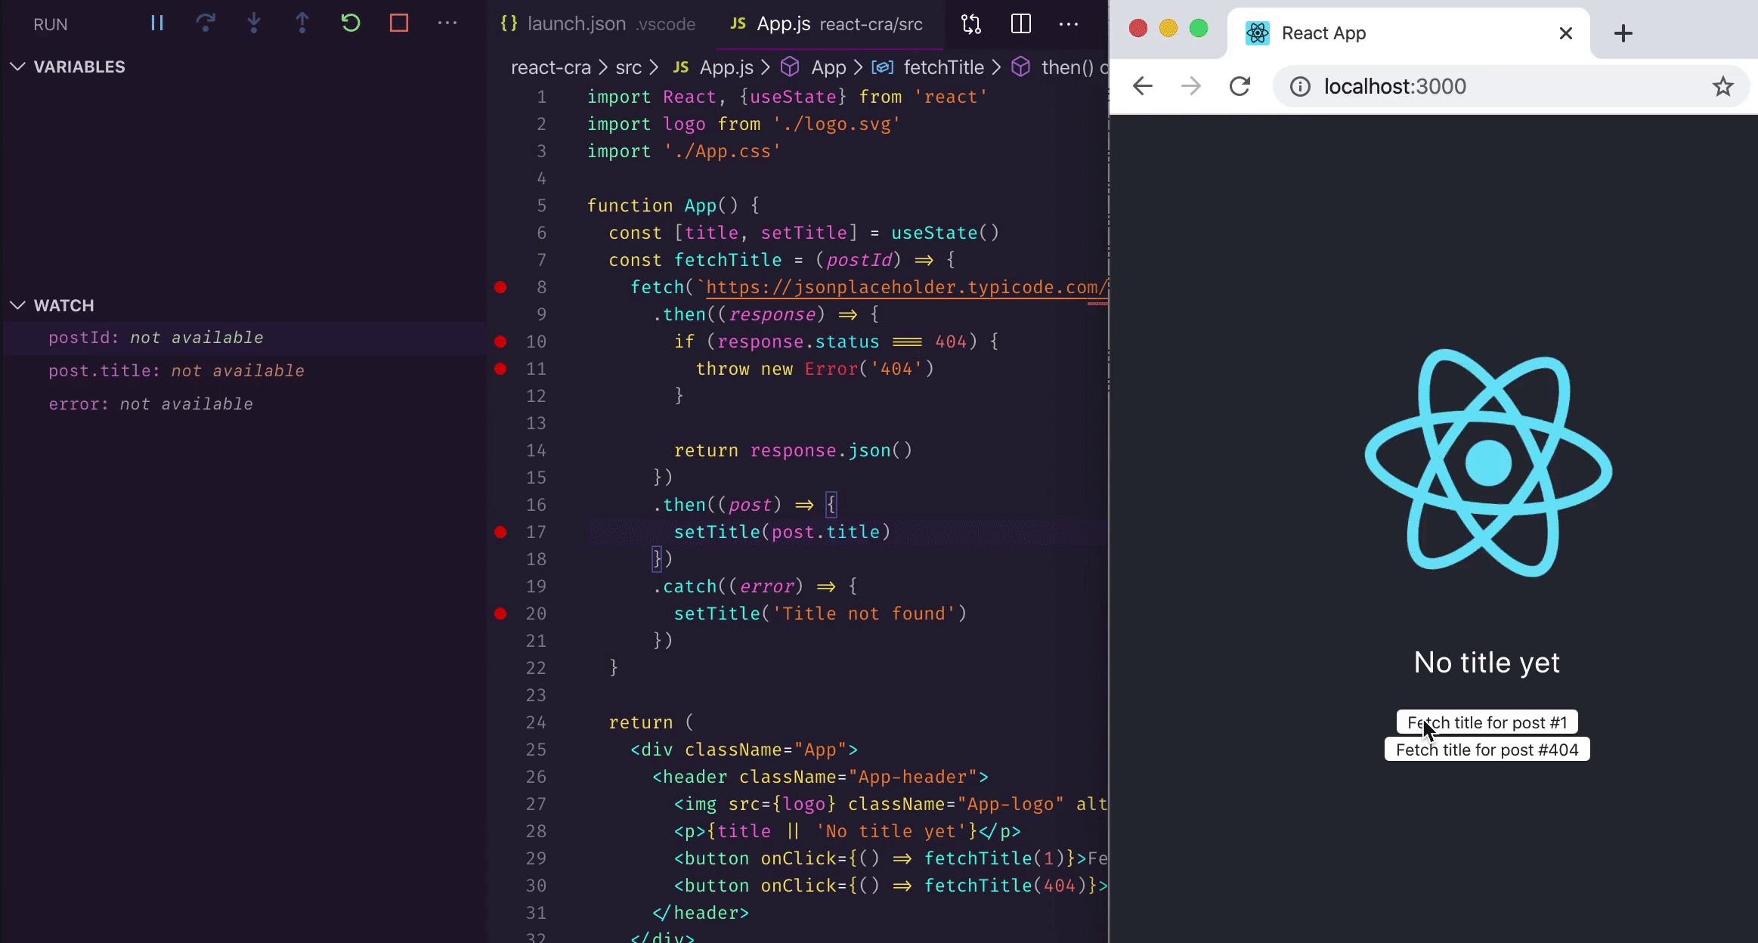Reload the page in the browser

1240,86
